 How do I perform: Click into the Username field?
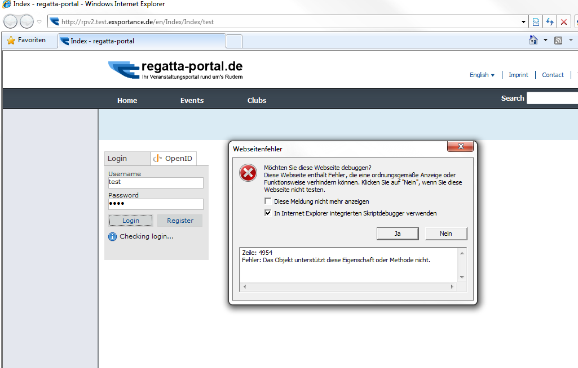coord(155,183)
